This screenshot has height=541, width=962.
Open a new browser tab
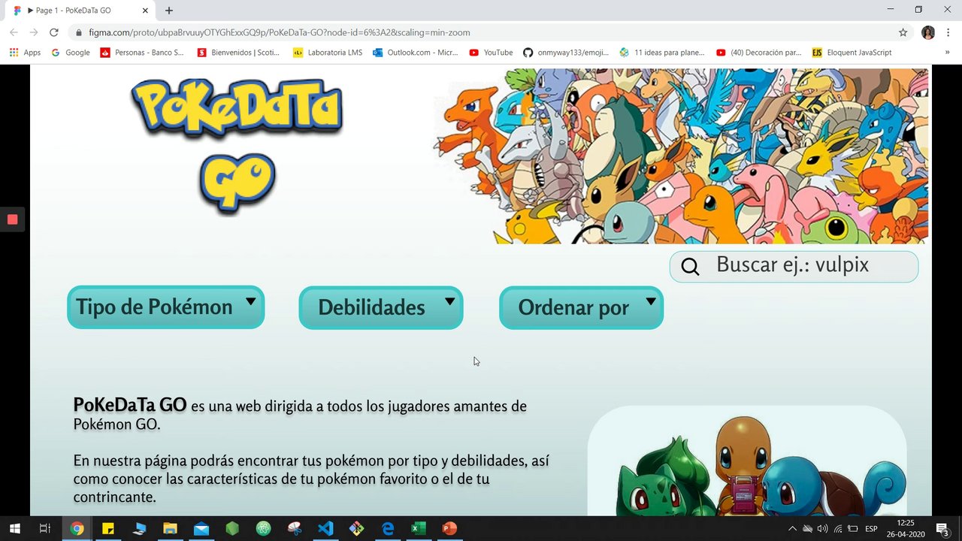point(169,11)
